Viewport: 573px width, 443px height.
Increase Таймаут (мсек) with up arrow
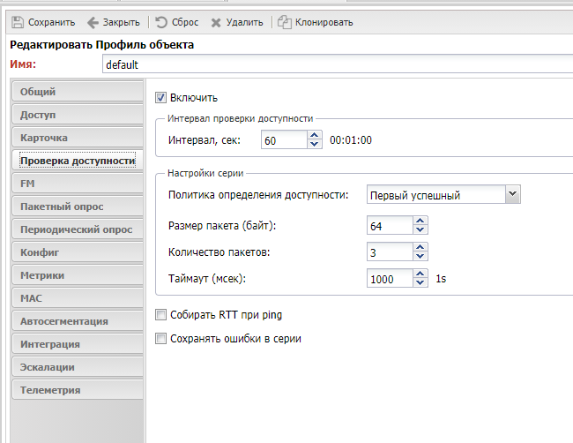coord(420,274)
